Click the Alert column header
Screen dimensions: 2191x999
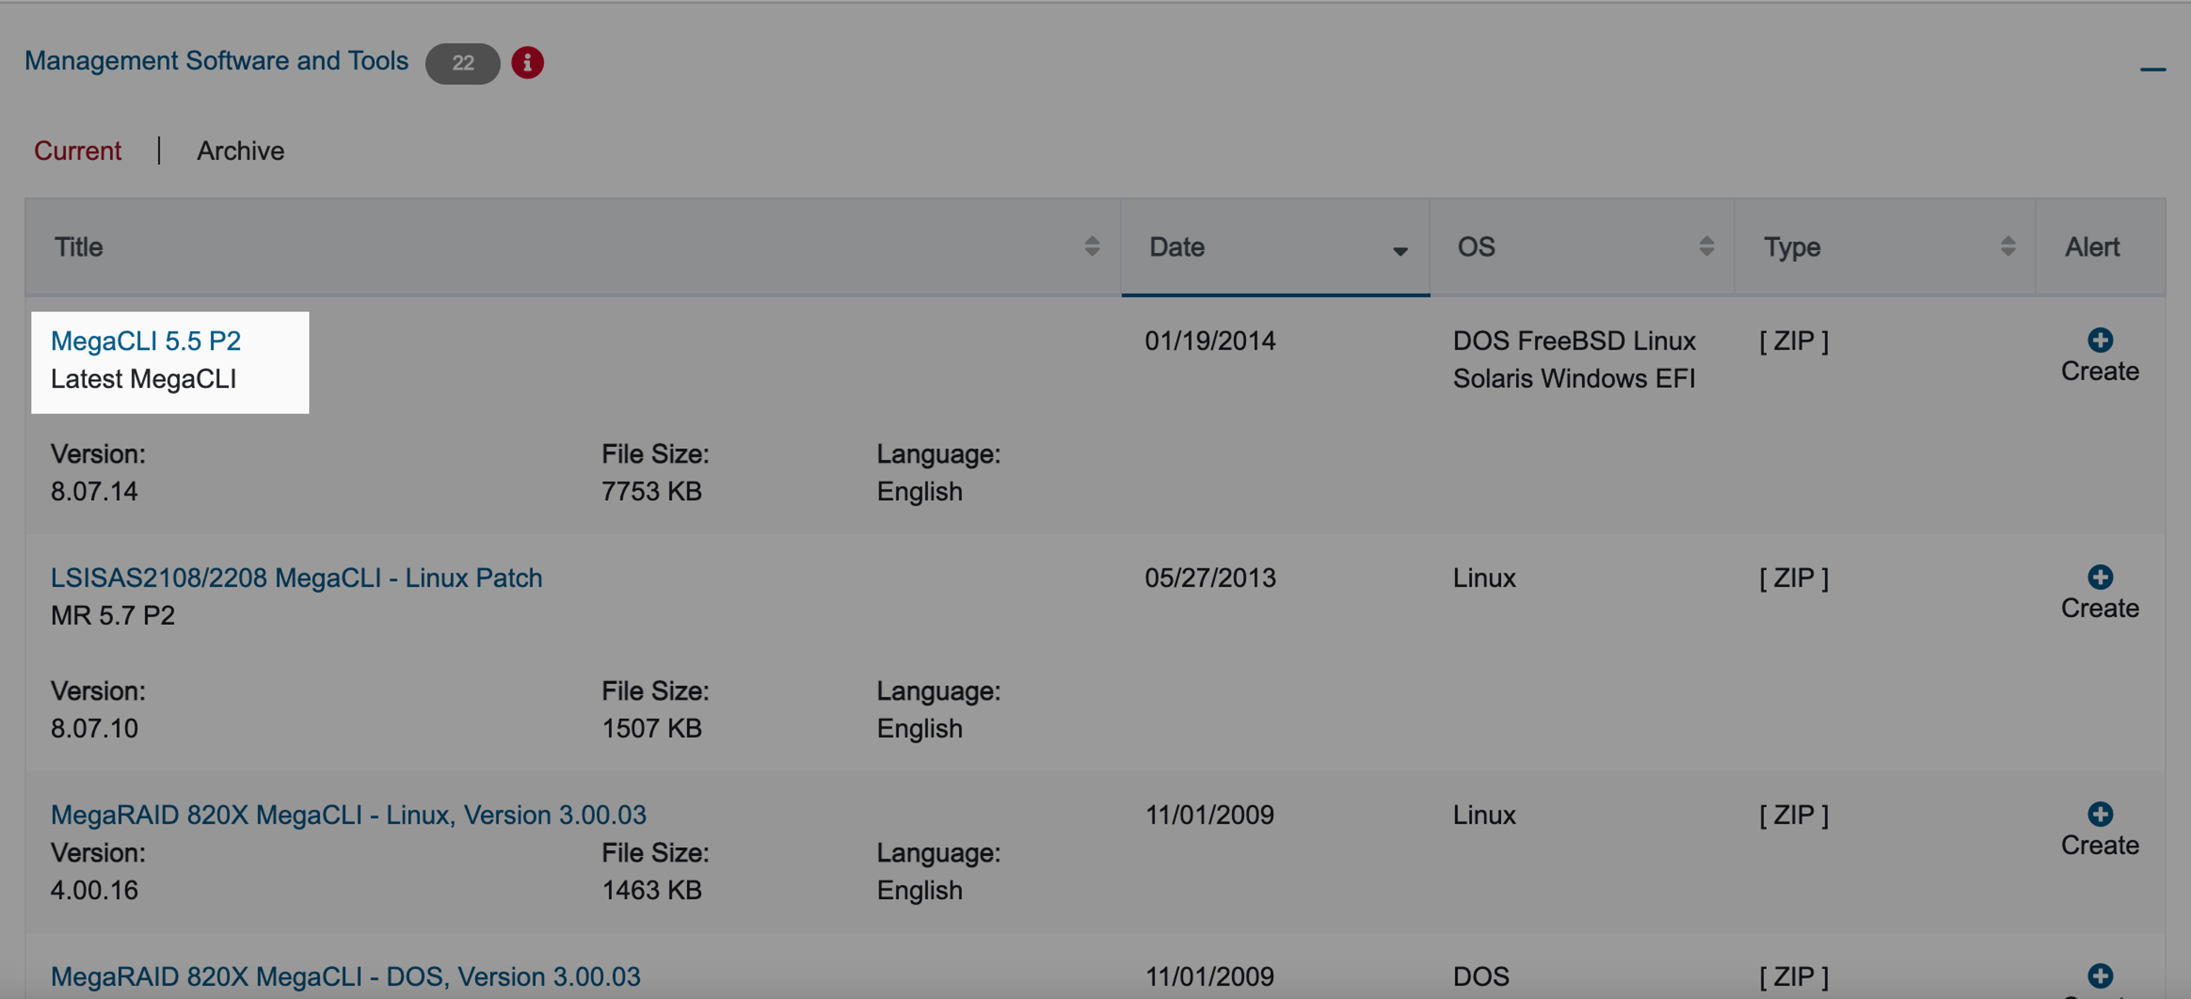pos(2091,247)
